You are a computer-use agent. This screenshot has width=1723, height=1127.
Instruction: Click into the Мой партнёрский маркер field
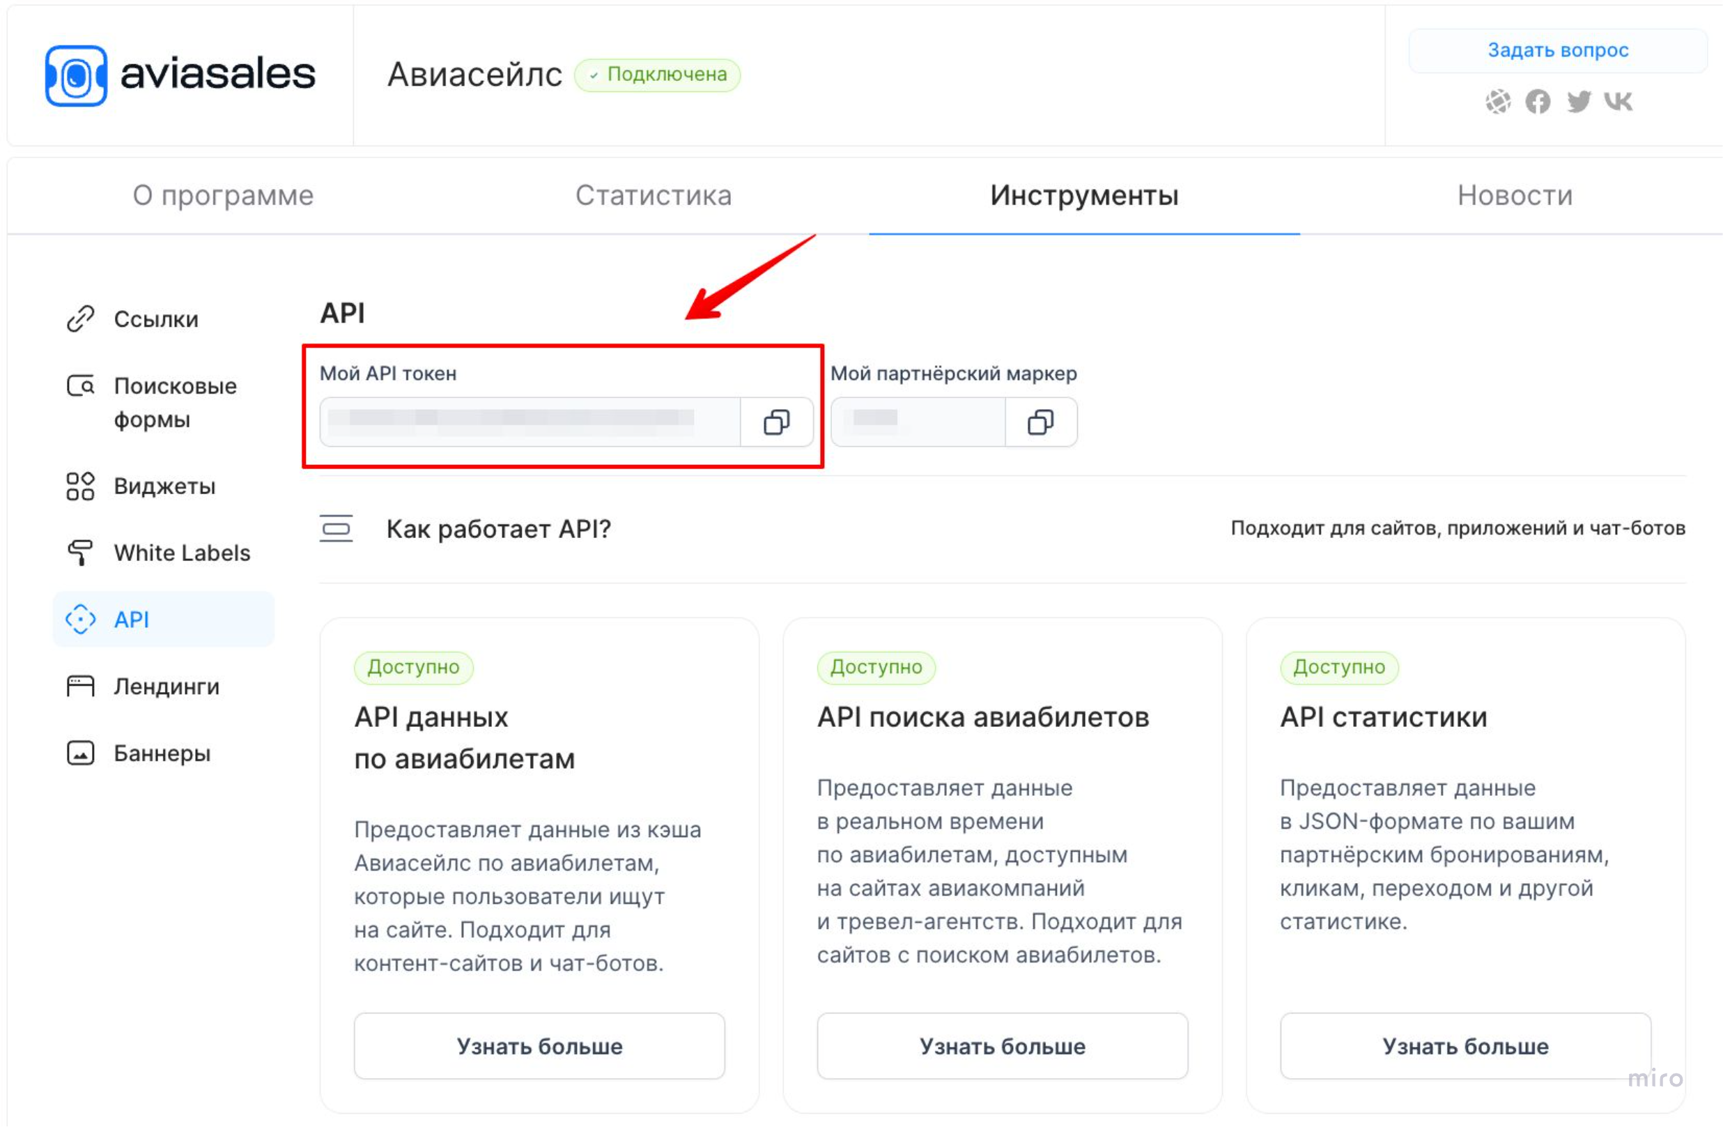(x=918, y=422)
